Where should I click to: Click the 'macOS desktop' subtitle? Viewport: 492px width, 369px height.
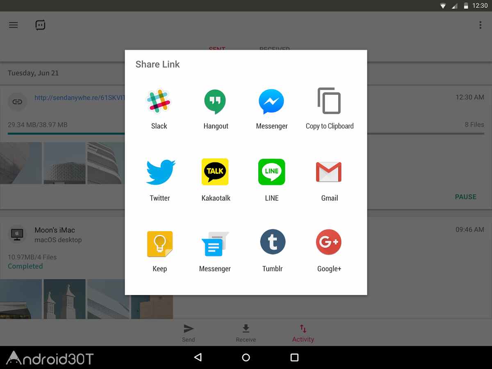tap(58, 240)
